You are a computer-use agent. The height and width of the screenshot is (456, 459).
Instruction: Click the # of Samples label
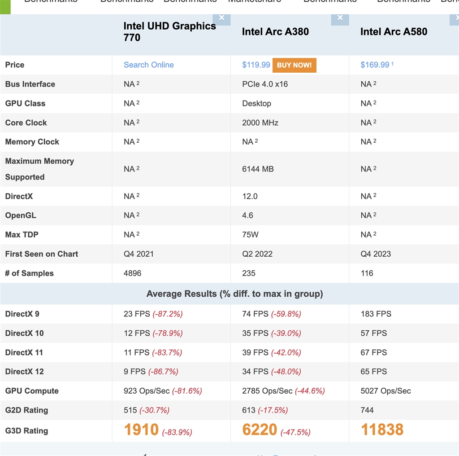point(29,273)
